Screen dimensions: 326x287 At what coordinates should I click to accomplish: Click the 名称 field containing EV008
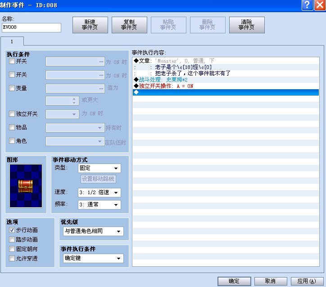tap(32, 27)
